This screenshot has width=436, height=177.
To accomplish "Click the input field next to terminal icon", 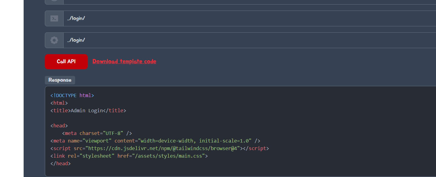I will tap(250, 18).
